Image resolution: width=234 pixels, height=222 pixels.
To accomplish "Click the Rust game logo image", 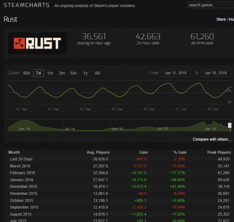I will [x=38, y=43].
